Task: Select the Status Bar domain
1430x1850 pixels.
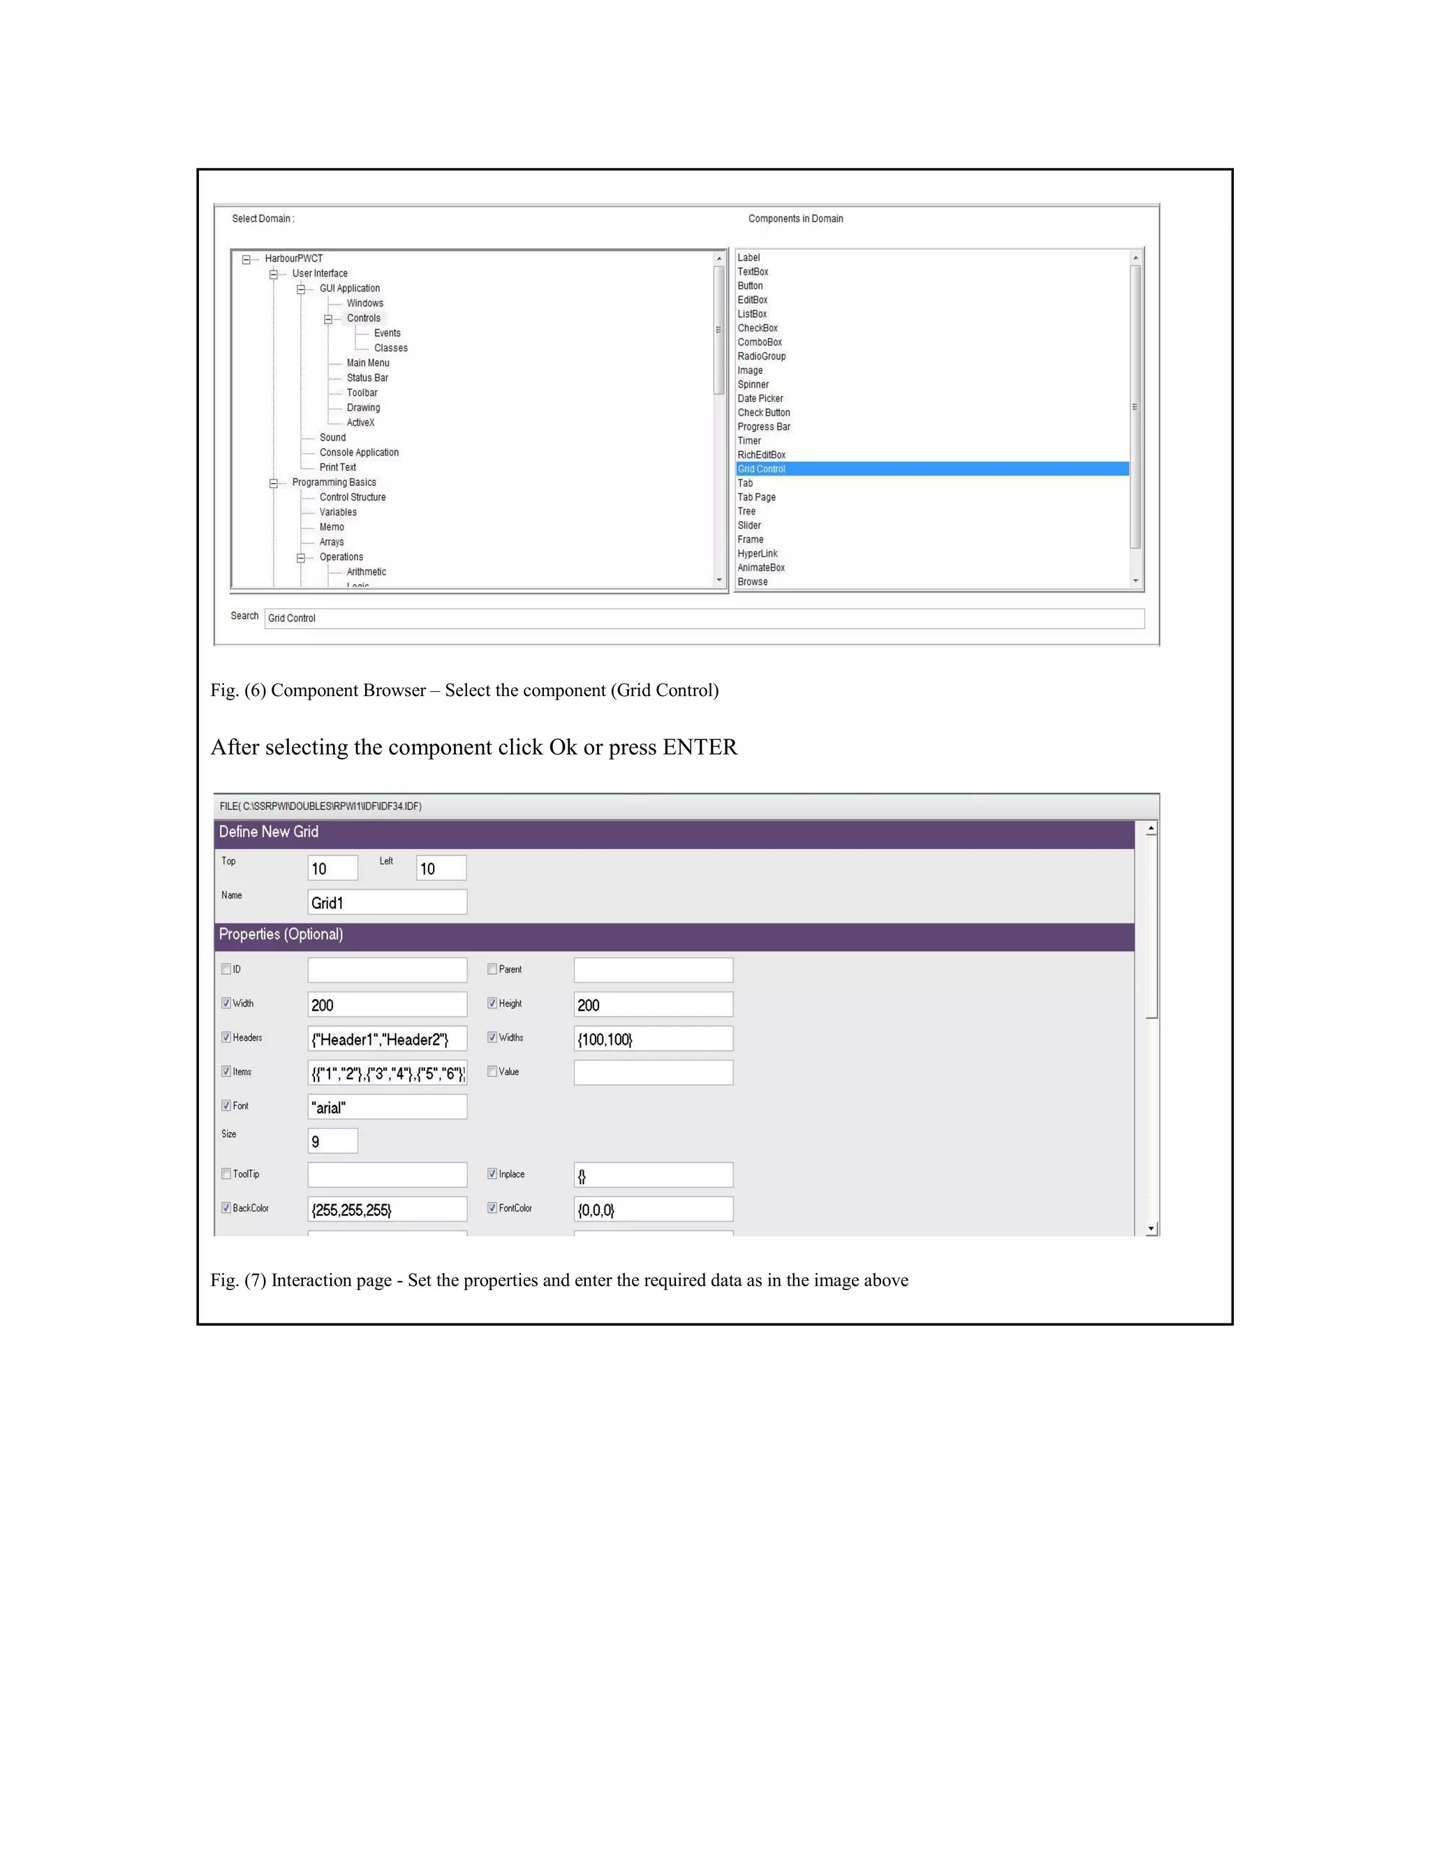Action: point(367,378)
